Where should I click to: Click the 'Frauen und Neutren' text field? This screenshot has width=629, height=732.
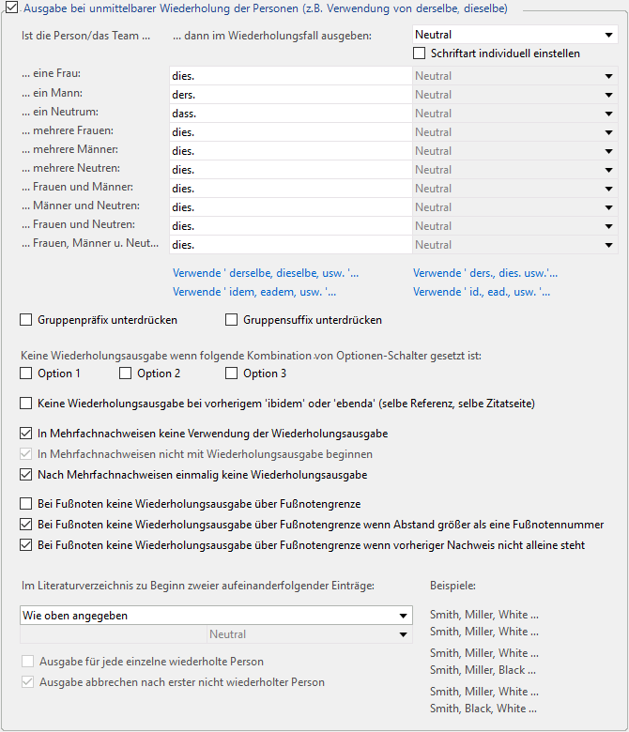(291, 226)
